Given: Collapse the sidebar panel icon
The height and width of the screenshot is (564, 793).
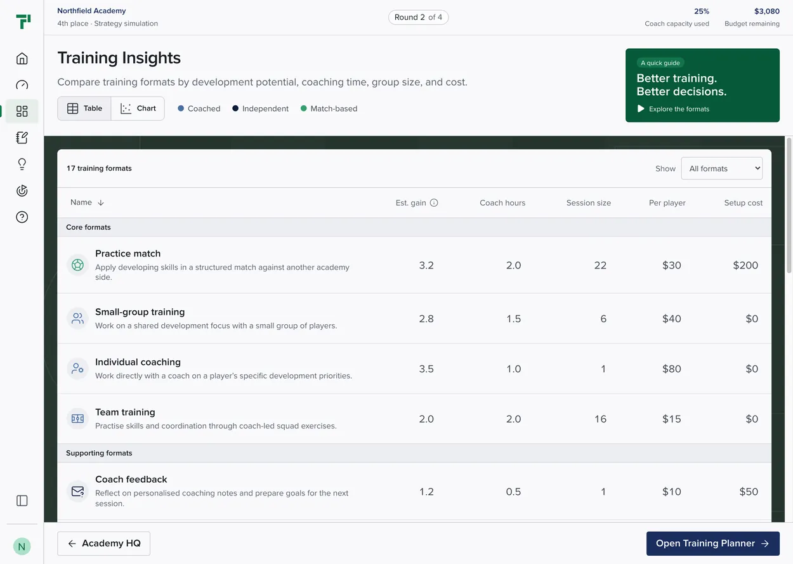Looking at the screenshot, I should tap(22, 501).
